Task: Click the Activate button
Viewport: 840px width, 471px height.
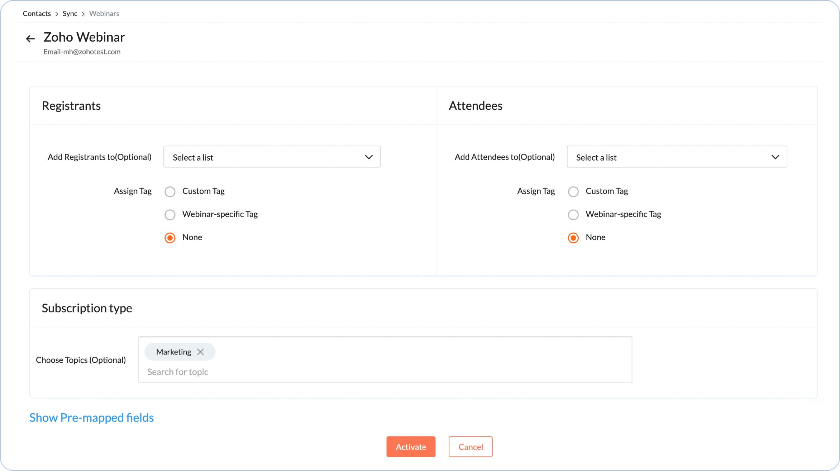Action: point(411,447)
